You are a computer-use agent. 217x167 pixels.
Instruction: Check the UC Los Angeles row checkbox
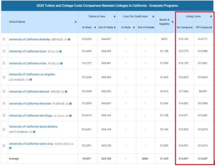click(x=4, y=77)
